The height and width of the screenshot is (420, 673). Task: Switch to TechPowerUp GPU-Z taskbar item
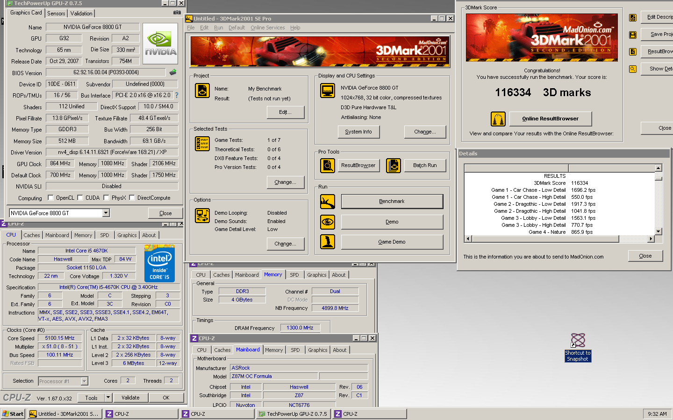tap(293, 414)
